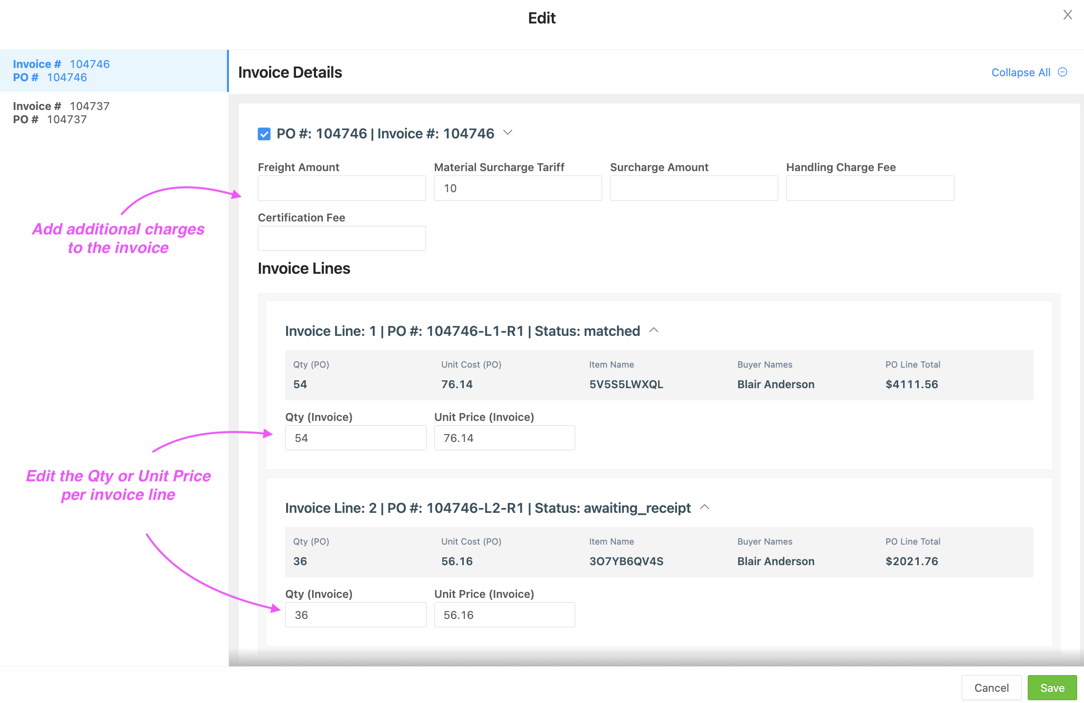The image size is (1084, 703).
Task: Click the Material Surcharge Tariff field
Action: click(518, 188)
